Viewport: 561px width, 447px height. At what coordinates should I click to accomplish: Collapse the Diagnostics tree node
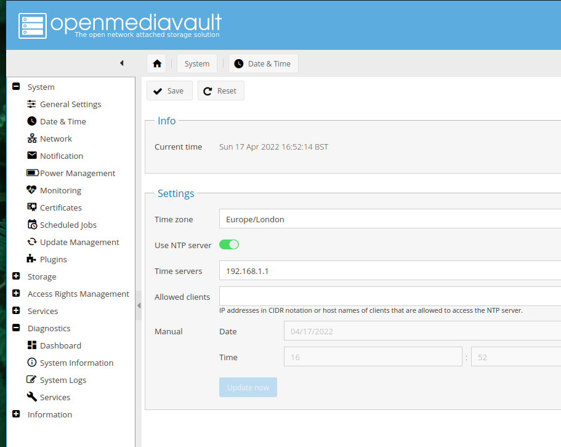(x=16, y=328)
